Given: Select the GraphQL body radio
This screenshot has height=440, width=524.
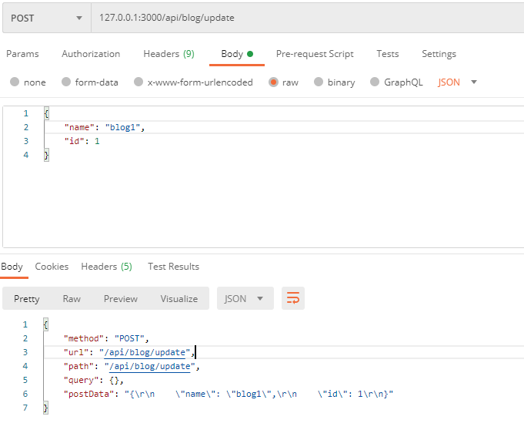Looking at the screenshot, I should 375,82.
